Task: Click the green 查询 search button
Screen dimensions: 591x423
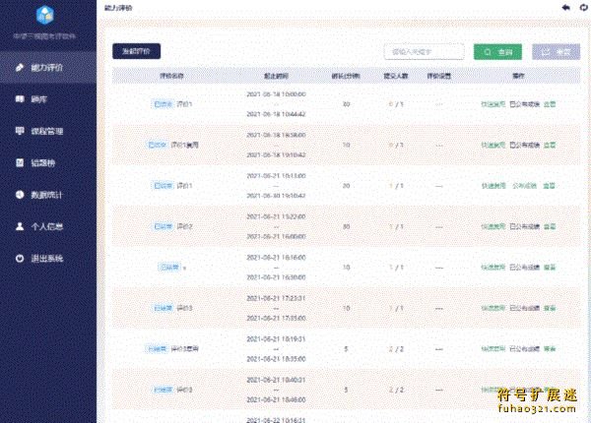Action: 497,52
